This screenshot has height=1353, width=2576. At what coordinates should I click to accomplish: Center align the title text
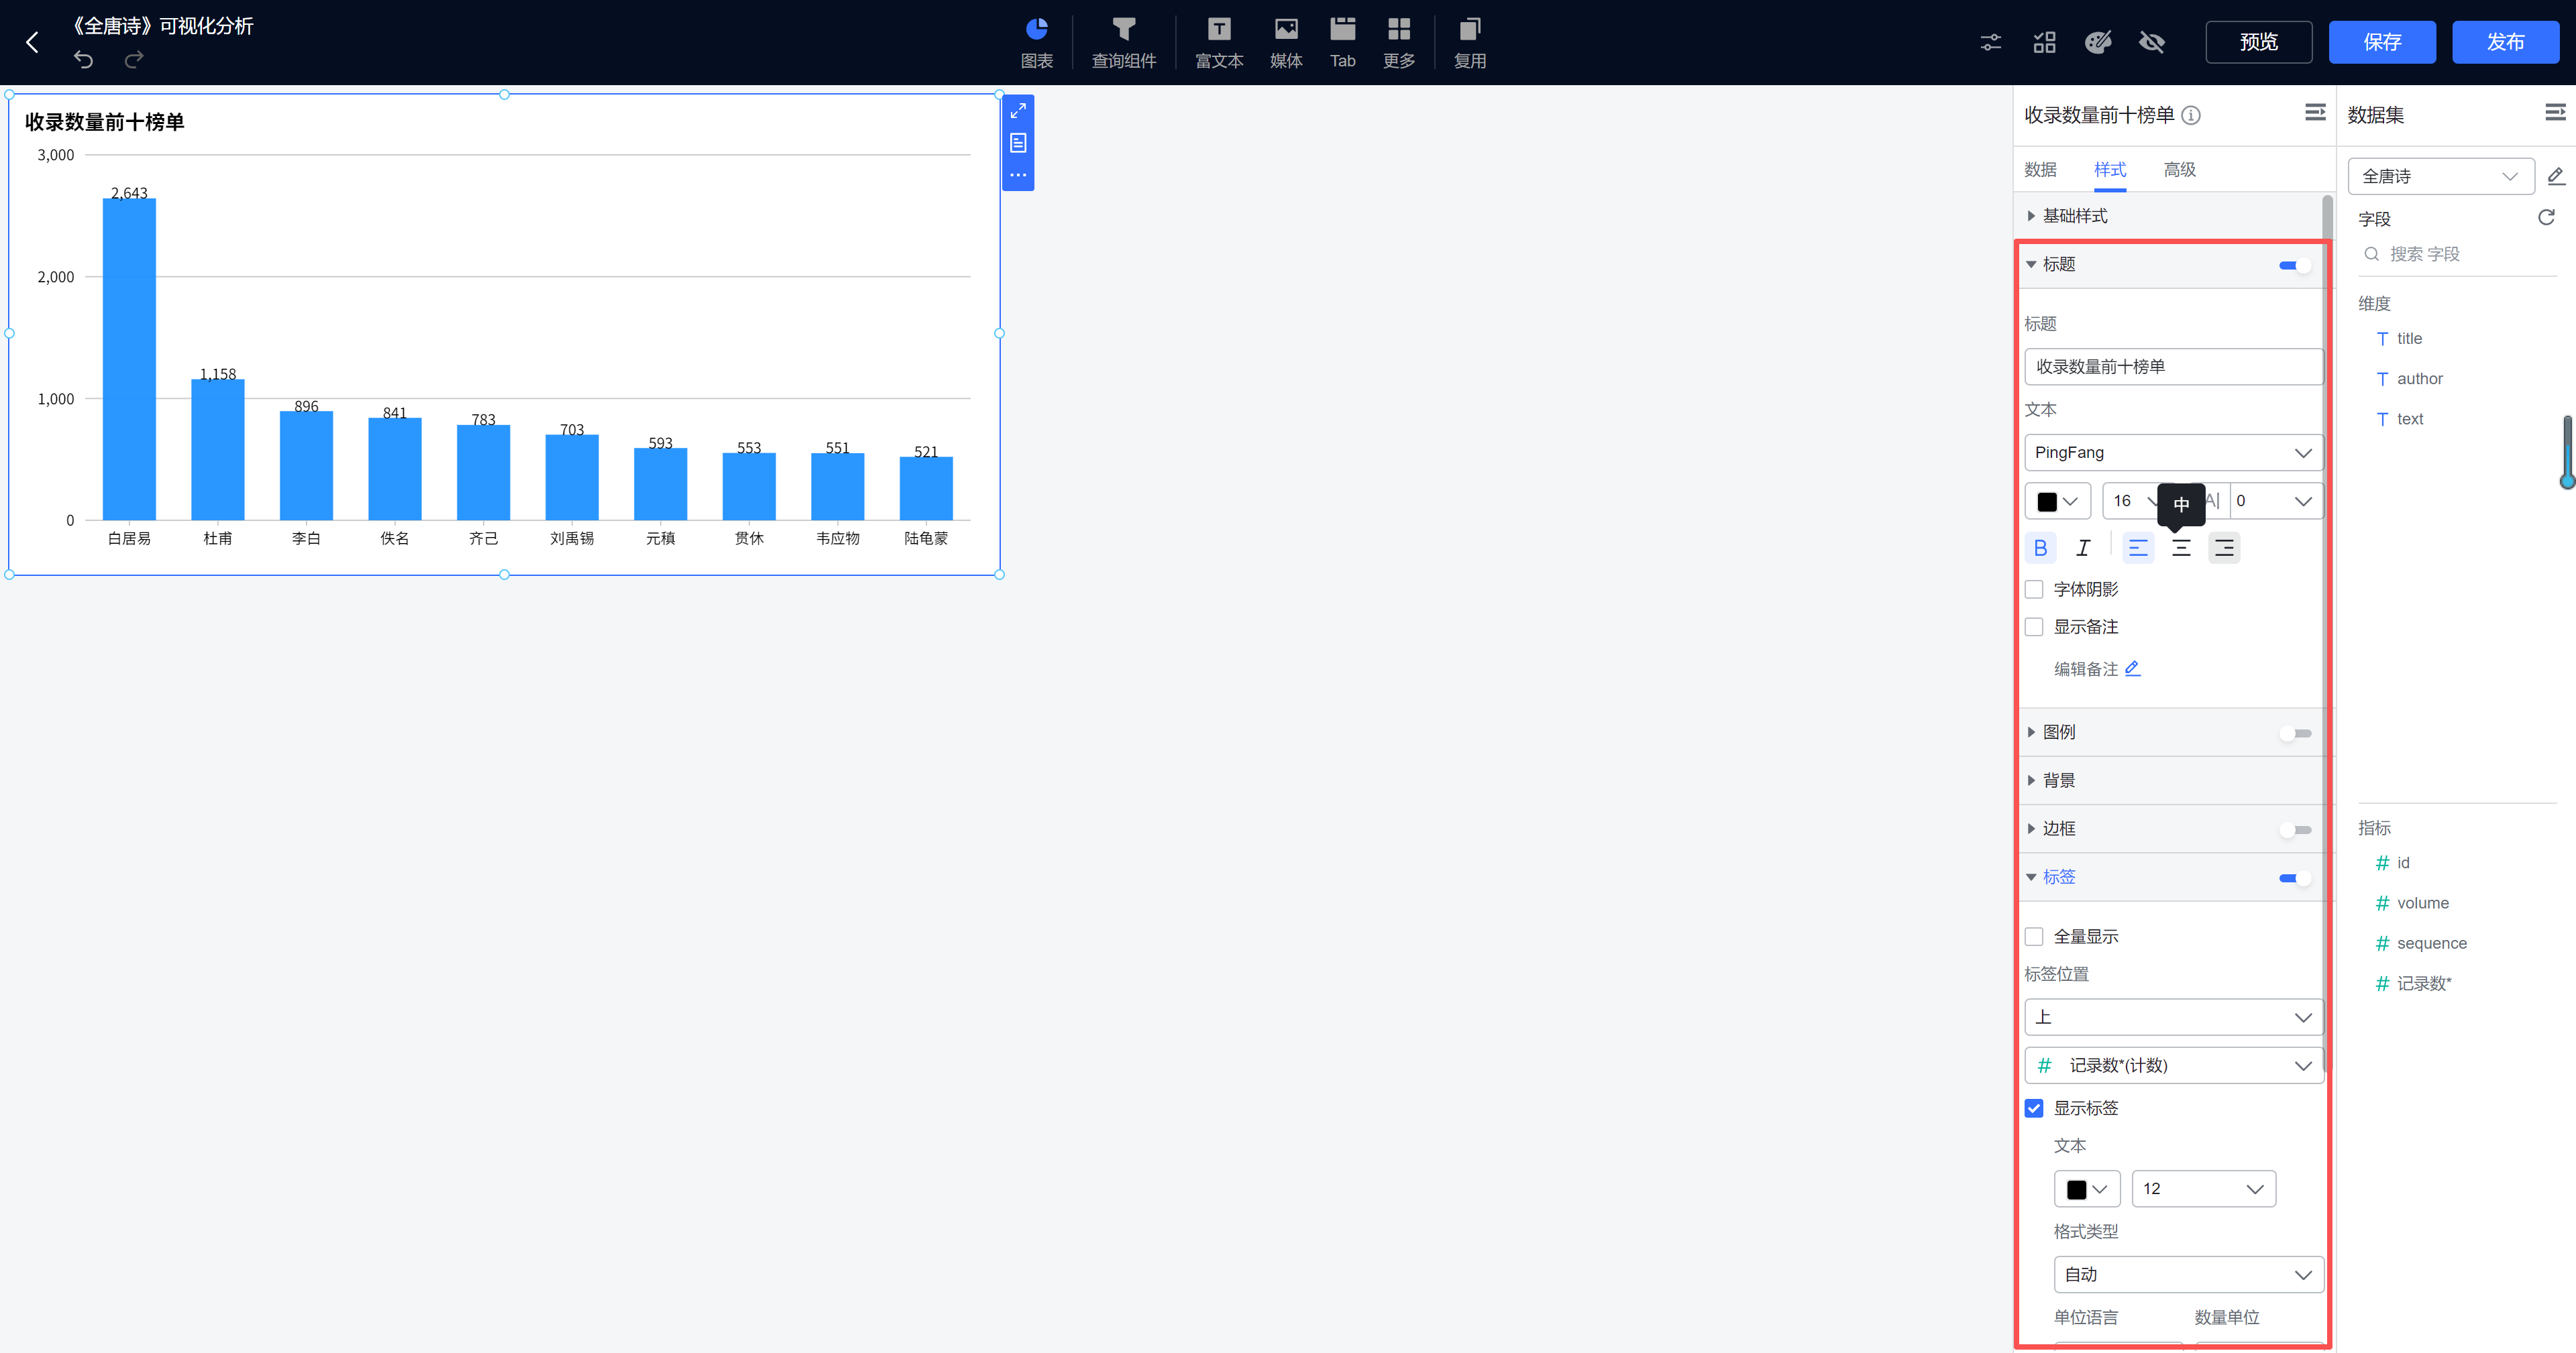click(2180, 548)
